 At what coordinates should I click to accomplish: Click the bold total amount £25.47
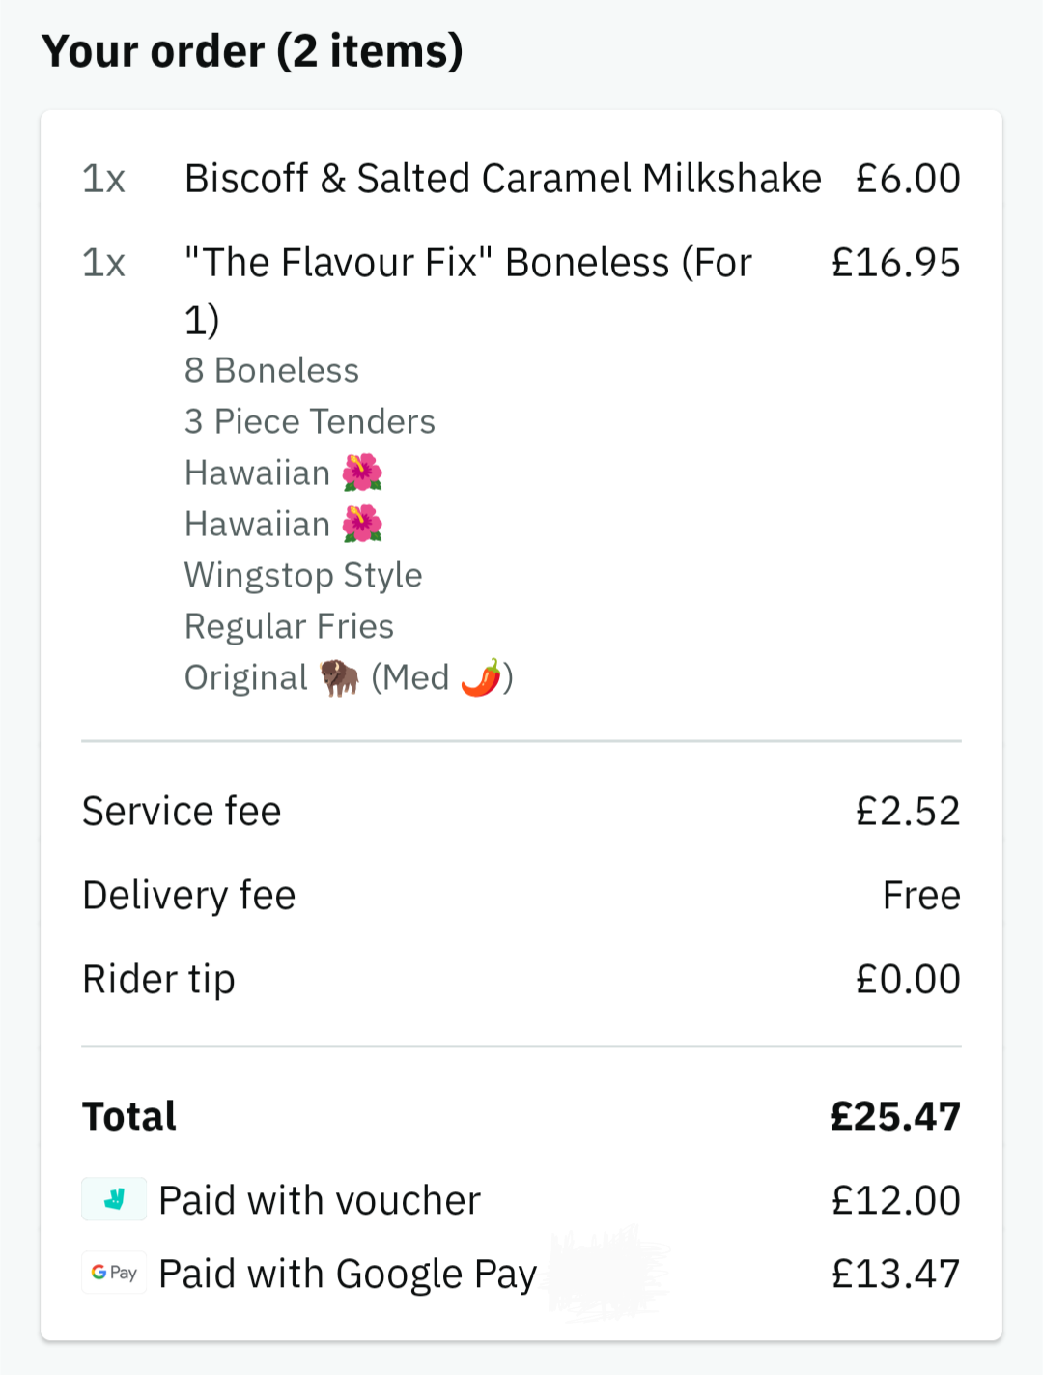pos(895,1117)
